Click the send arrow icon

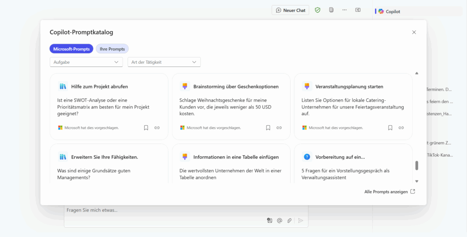tap(301, 221)
